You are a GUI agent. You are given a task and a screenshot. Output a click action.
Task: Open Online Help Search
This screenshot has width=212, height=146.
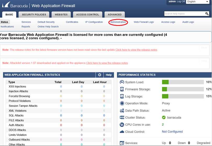(48, 27)
